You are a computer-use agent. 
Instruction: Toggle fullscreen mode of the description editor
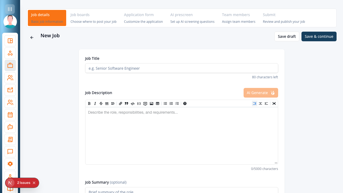coord(274,103)
